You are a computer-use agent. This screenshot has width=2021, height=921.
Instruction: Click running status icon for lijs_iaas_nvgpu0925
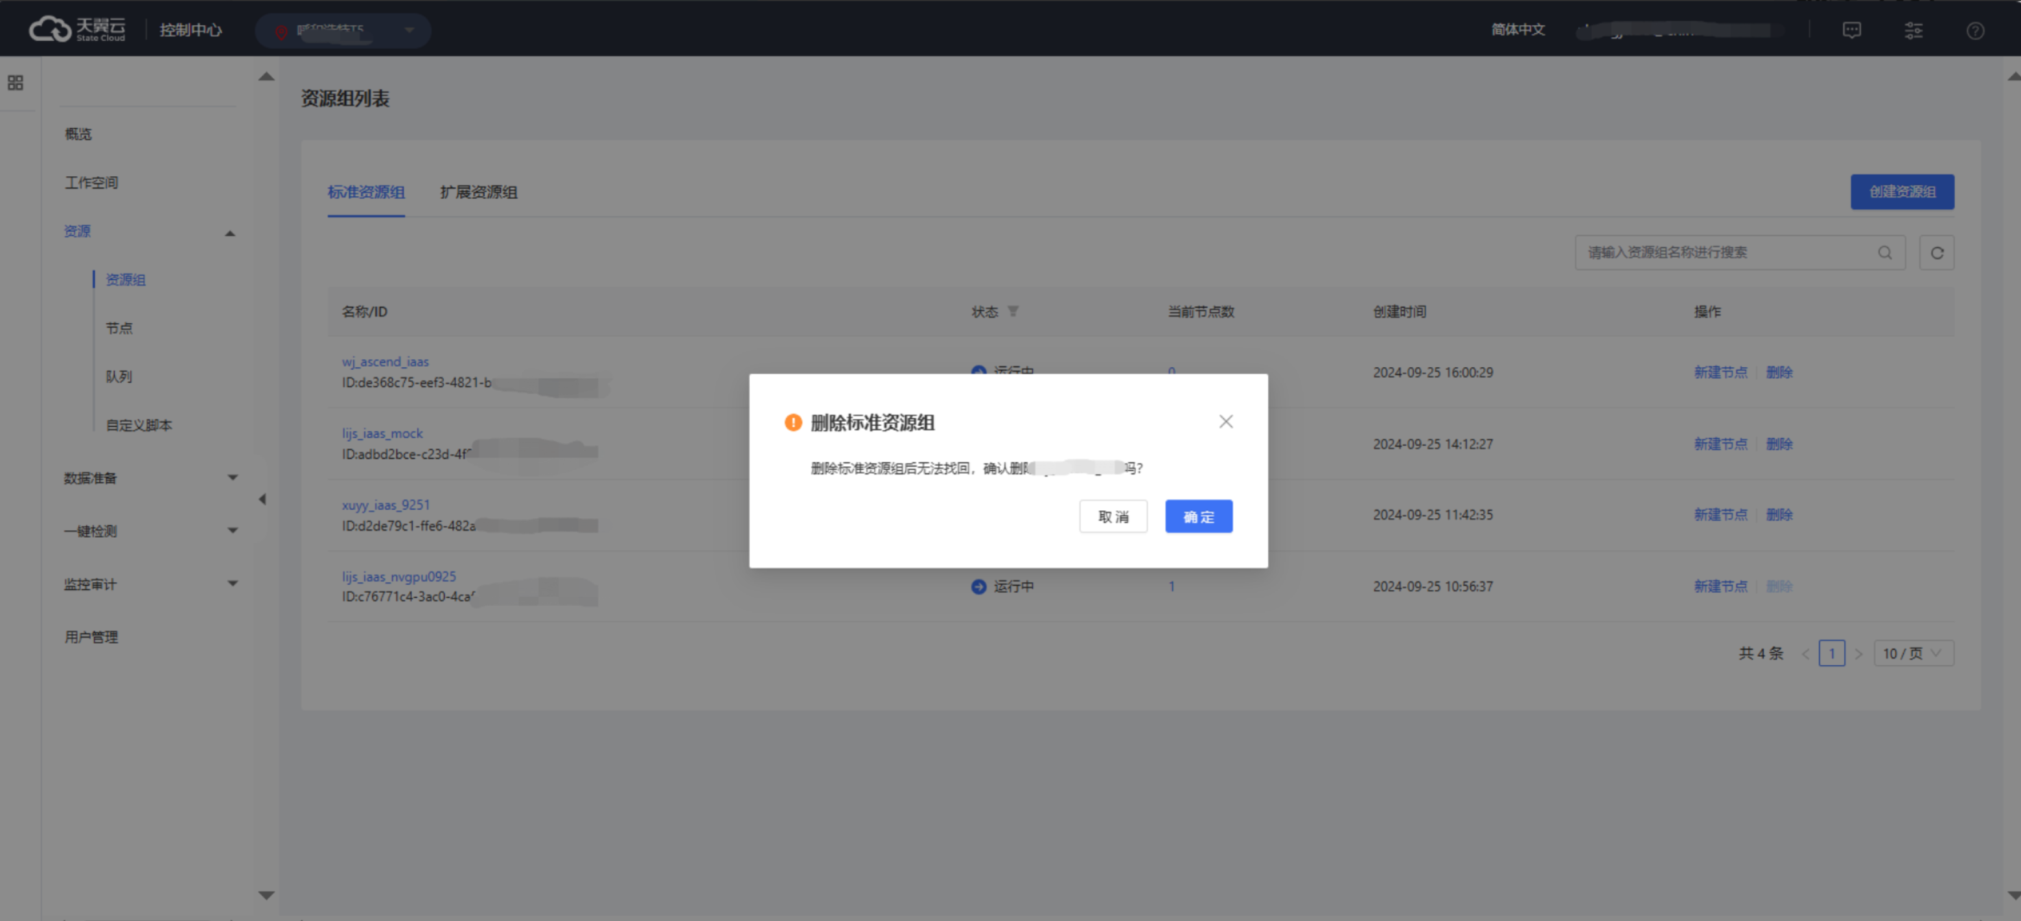[978, 586]
